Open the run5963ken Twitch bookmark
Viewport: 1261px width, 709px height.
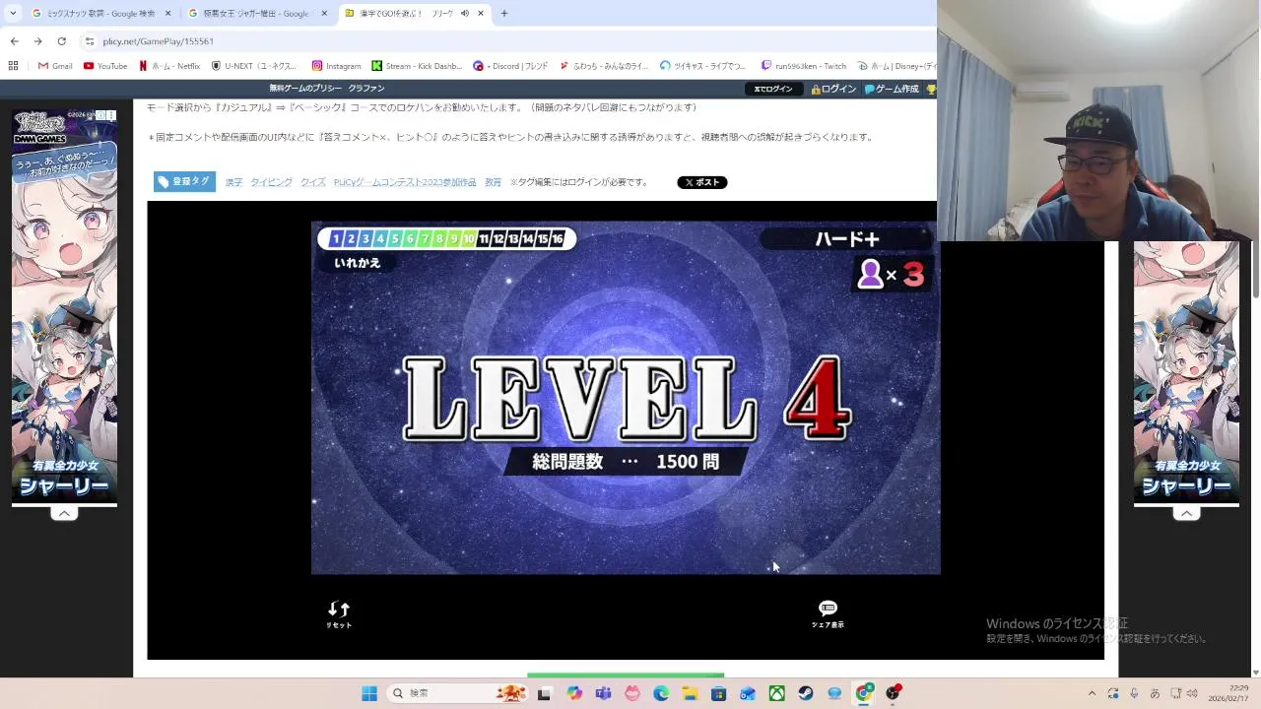click(804, 66)
